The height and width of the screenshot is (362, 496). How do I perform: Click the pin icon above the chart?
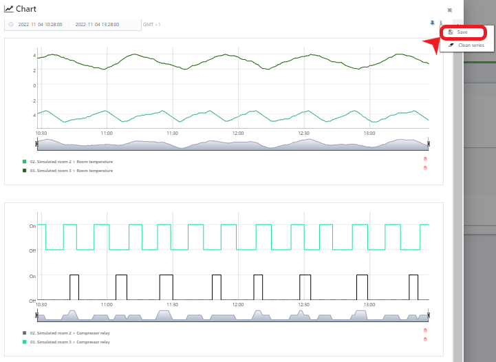(x=431, y=23)
